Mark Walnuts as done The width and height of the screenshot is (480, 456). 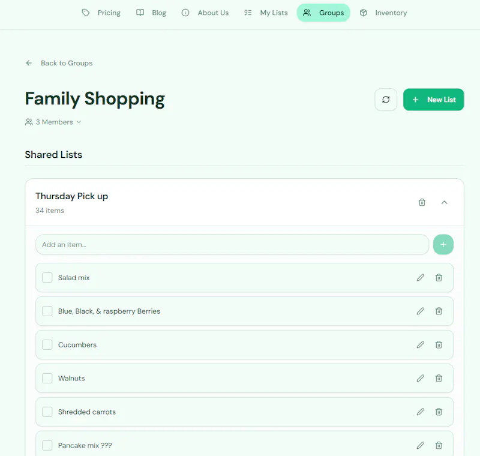click(47, 378)
